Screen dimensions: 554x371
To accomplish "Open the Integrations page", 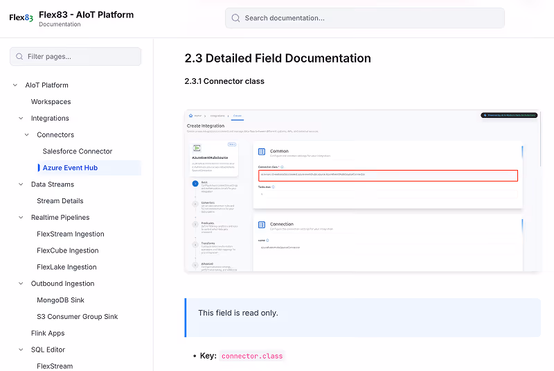I will click(50, 118).
